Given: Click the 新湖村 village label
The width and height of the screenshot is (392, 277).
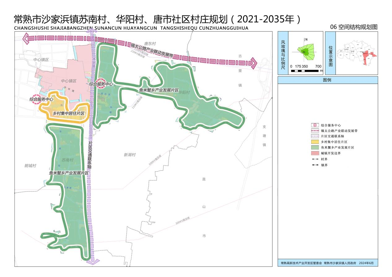Looking at the screenshot, I should click(130, 155).
